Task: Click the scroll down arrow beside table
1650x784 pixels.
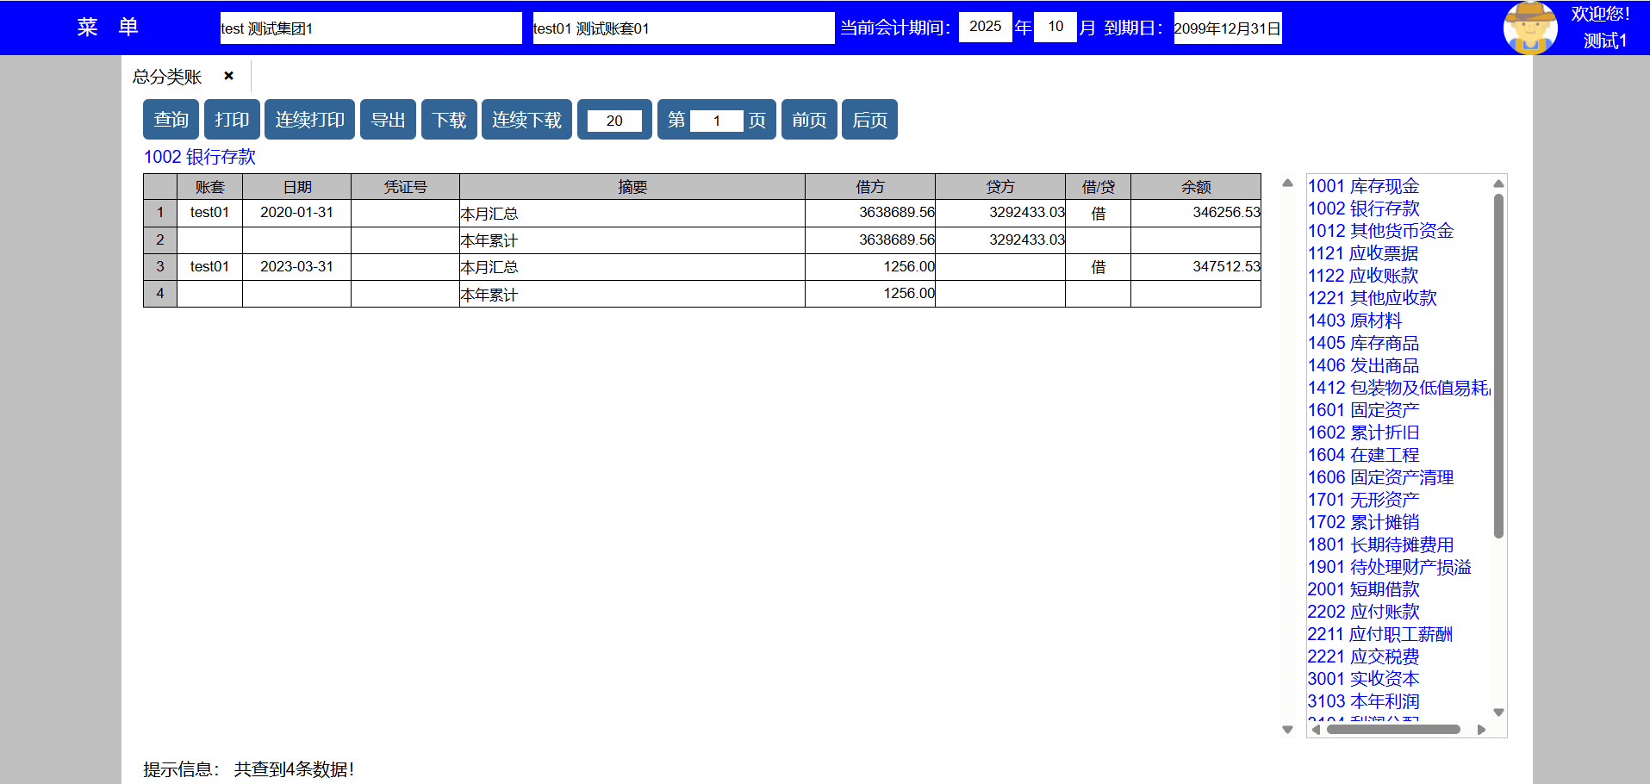Action: click(1287, 730)
